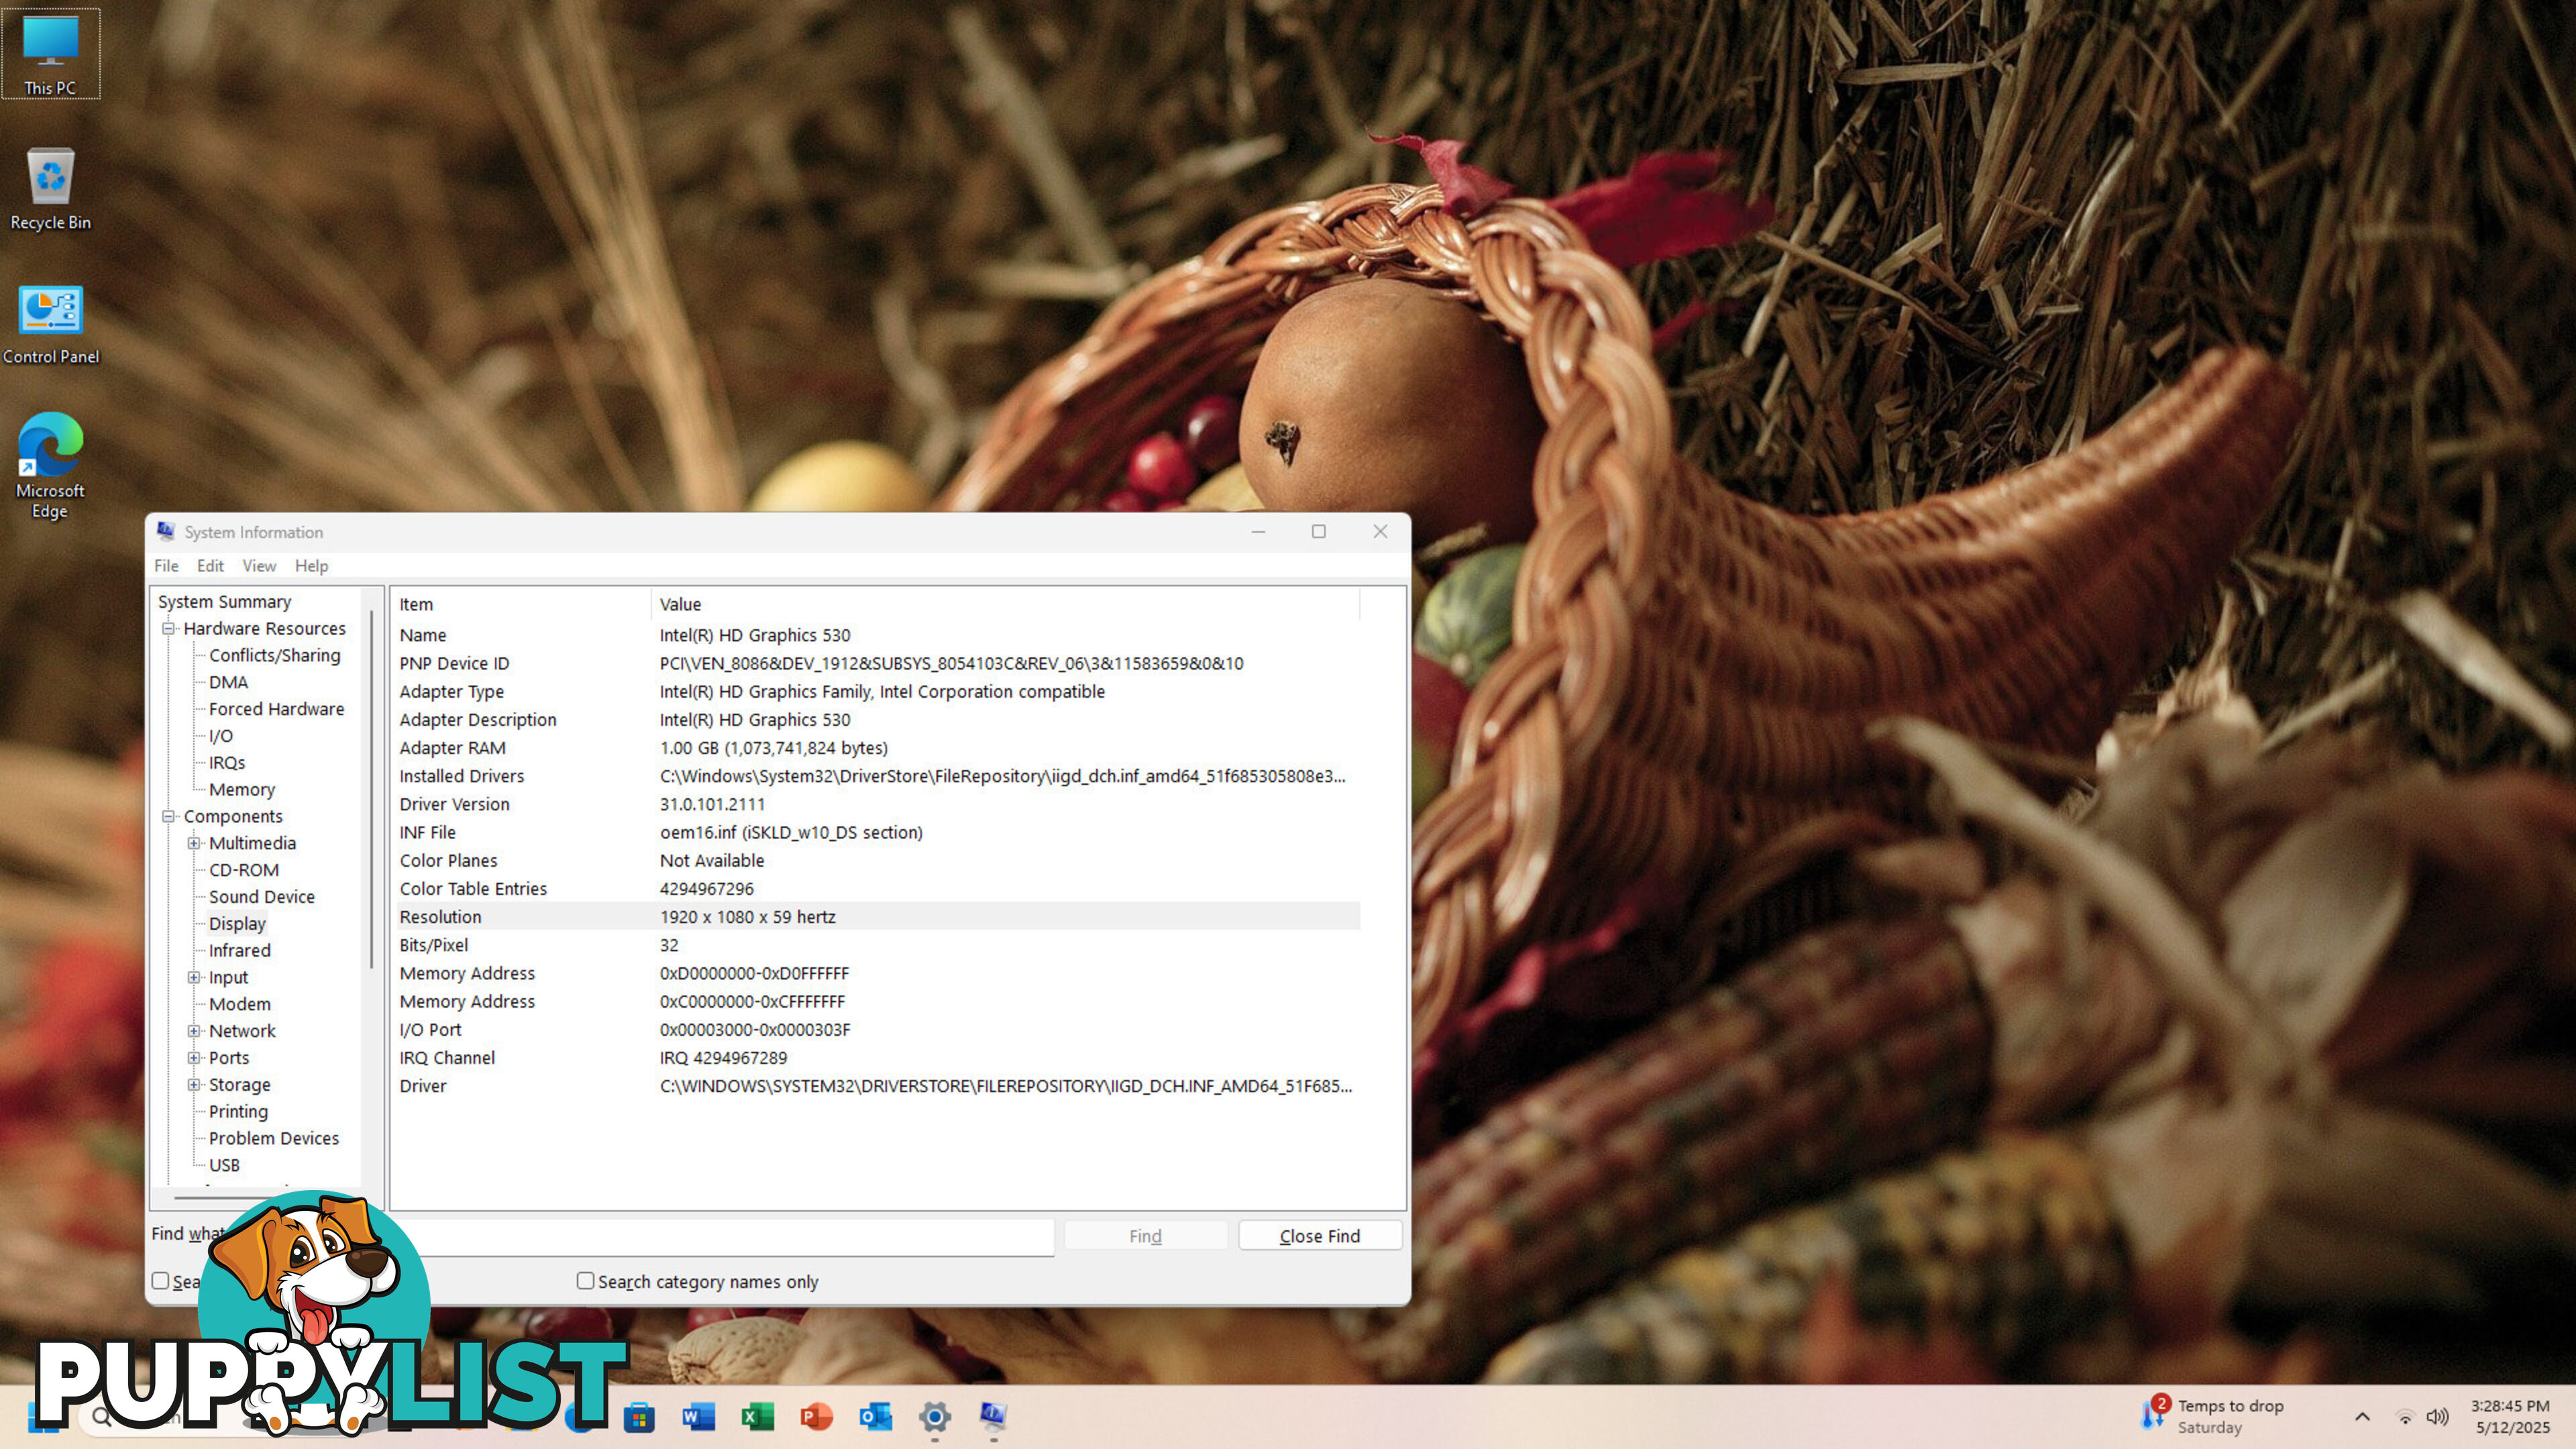The height and width of the screenshot is (1449, 2576).
Task: Open the Wi-Fi network tray icon
Action: point(2405,1417)
